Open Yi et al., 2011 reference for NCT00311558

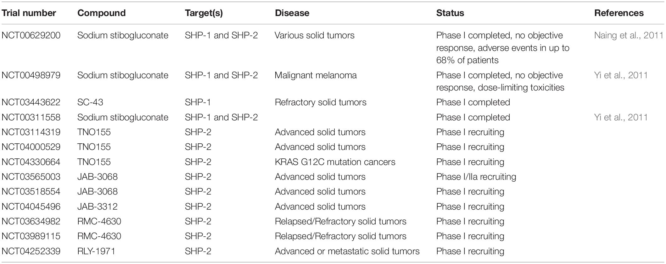(x=621, y=117)
